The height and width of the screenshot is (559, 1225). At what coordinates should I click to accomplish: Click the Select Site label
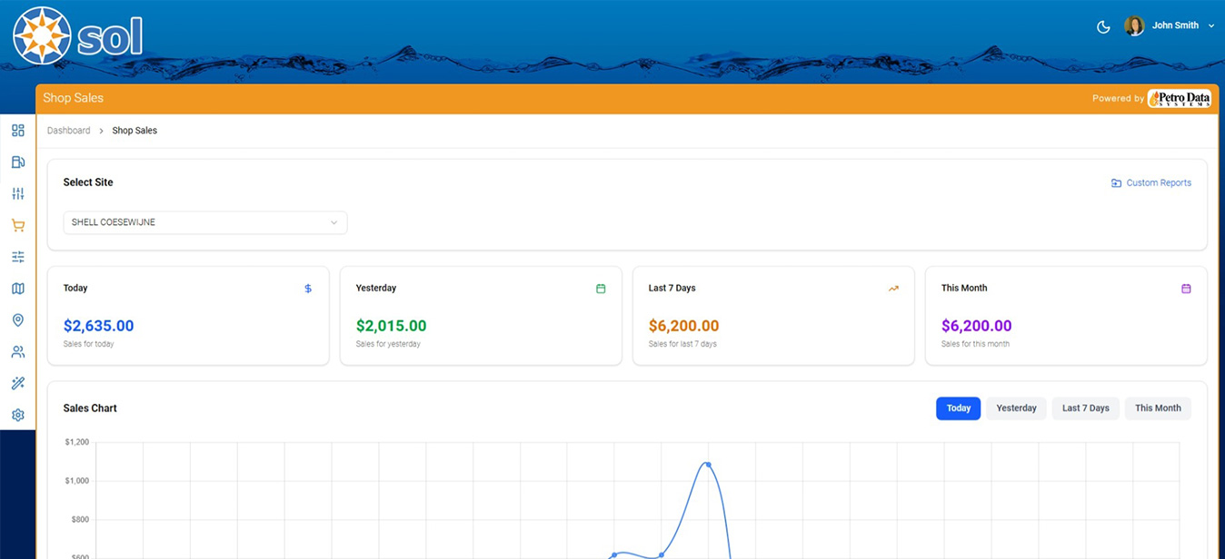88,182
